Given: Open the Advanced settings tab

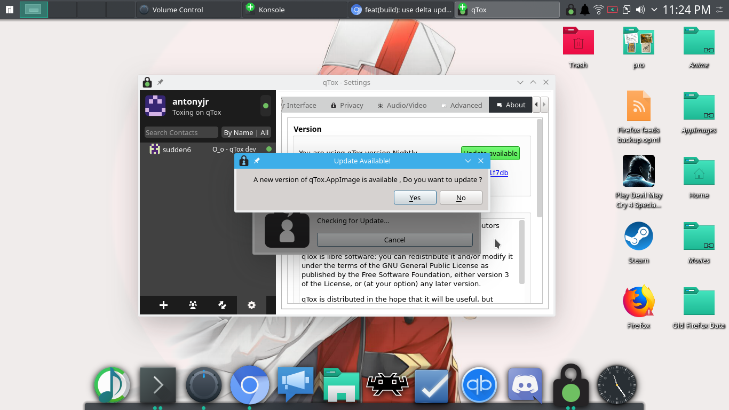Looking at the screenshot, I should [461, 105].
